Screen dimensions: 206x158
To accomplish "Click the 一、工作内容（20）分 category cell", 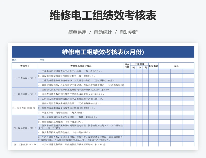I will [25, 78].
